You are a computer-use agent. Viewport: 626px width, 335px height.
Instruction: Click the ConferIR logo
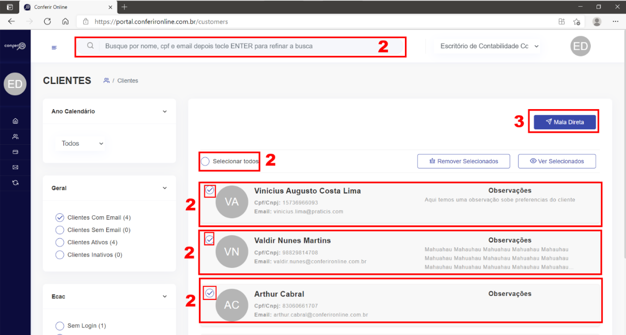pos(15,46)
